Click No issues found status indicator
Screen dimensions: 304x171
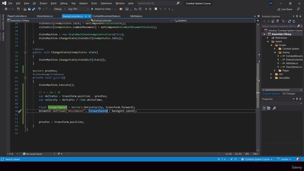click(x=32, y=154)
